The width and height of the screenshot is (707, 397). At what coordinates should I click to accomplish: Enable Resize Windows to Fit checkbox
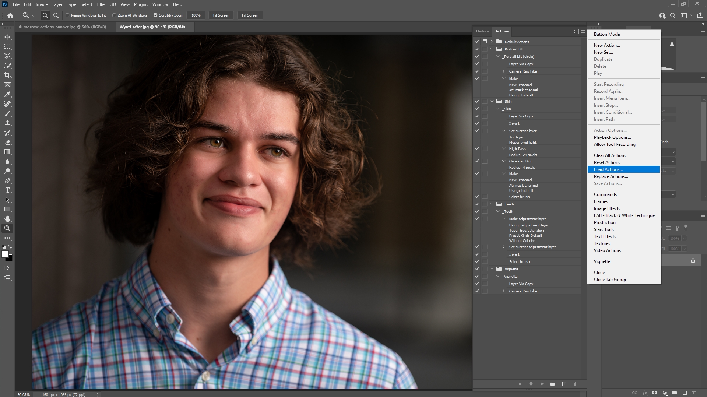tap(67, 15)
